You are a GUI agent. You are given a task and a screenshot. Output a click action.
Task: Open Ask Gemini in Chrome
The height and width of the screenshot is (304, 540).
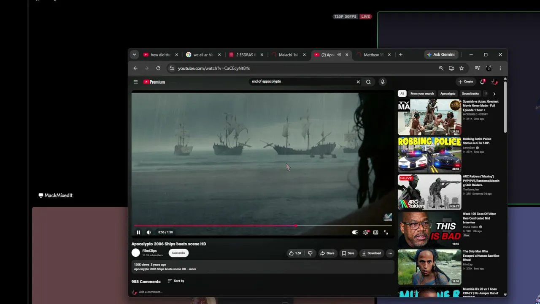coord(440,54)
